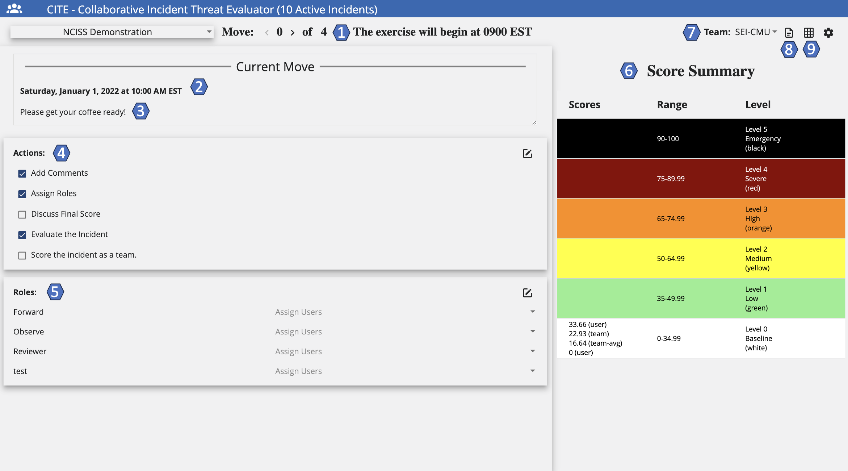Select the orange Level 3 High row

[x=702, y=218]
